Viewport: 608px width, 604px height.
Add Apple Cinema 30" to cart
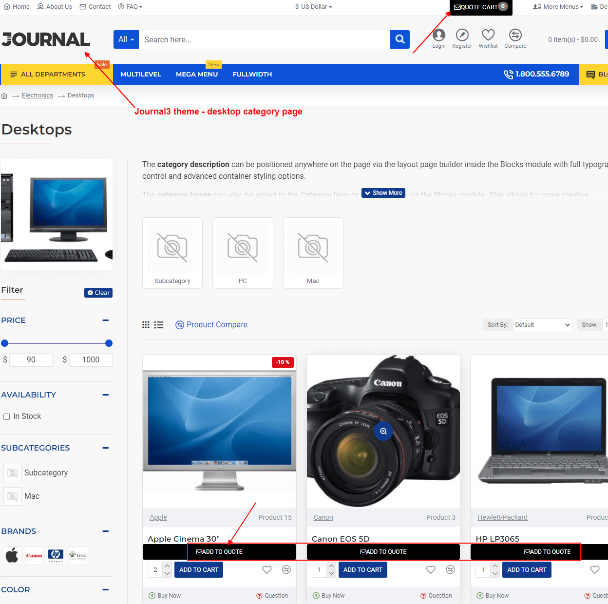coord(199,570)
